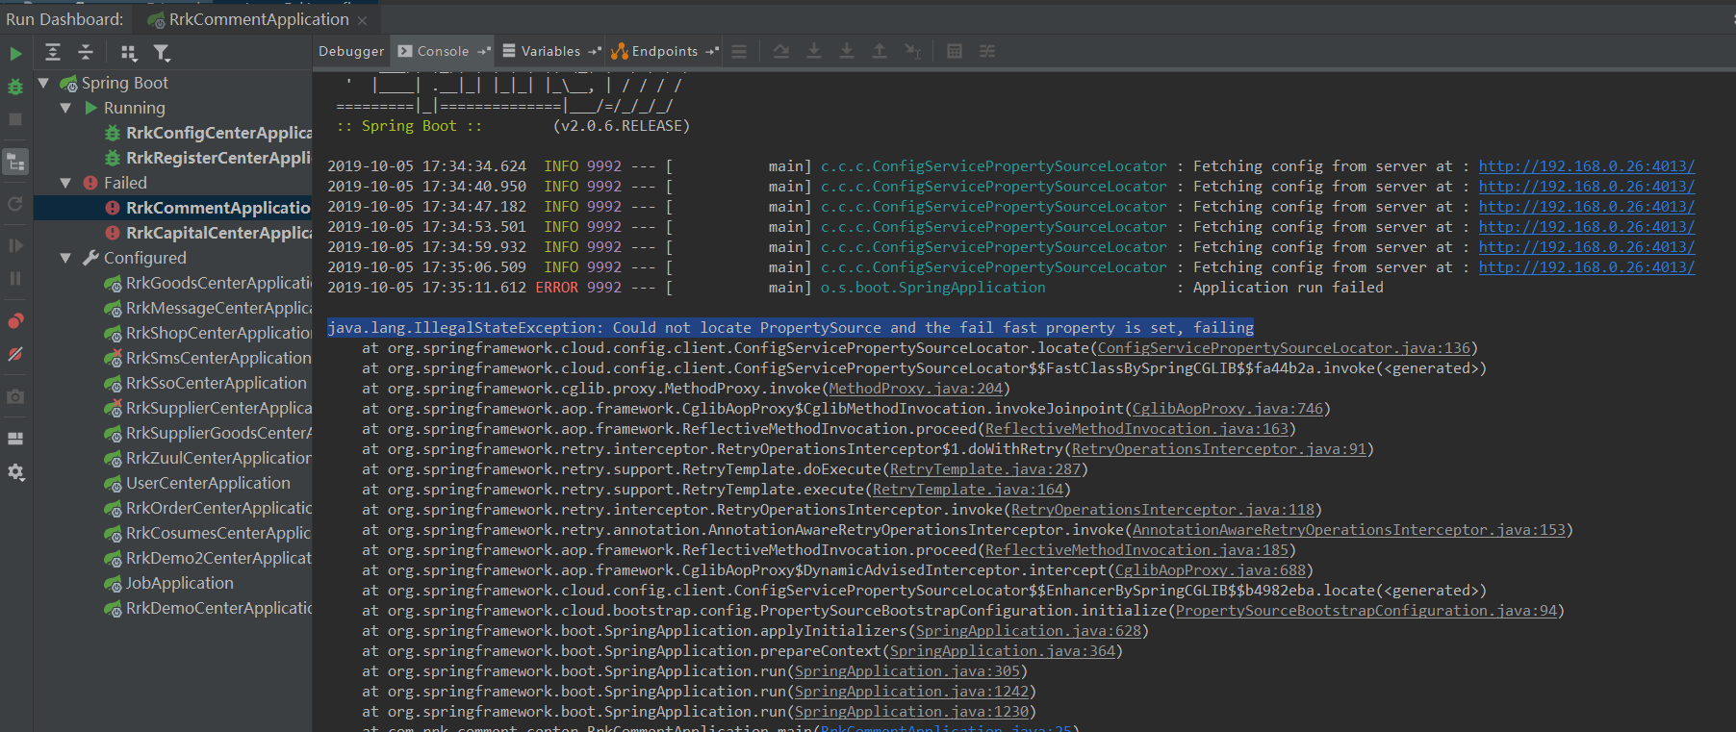Click the Show Execution Point icon
Screen dimensions: 1736x732
[739, 51]
